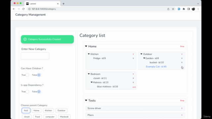Set Can Have Children to False
This screenshot has height=119, width=212.
[x=39, y=75]
